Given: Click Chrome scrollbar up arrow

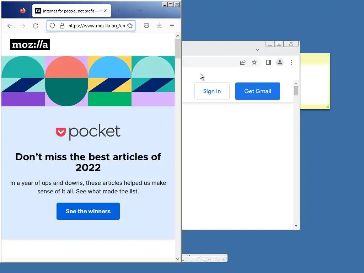Looking at the screenshot, I should tap(296, 84).
